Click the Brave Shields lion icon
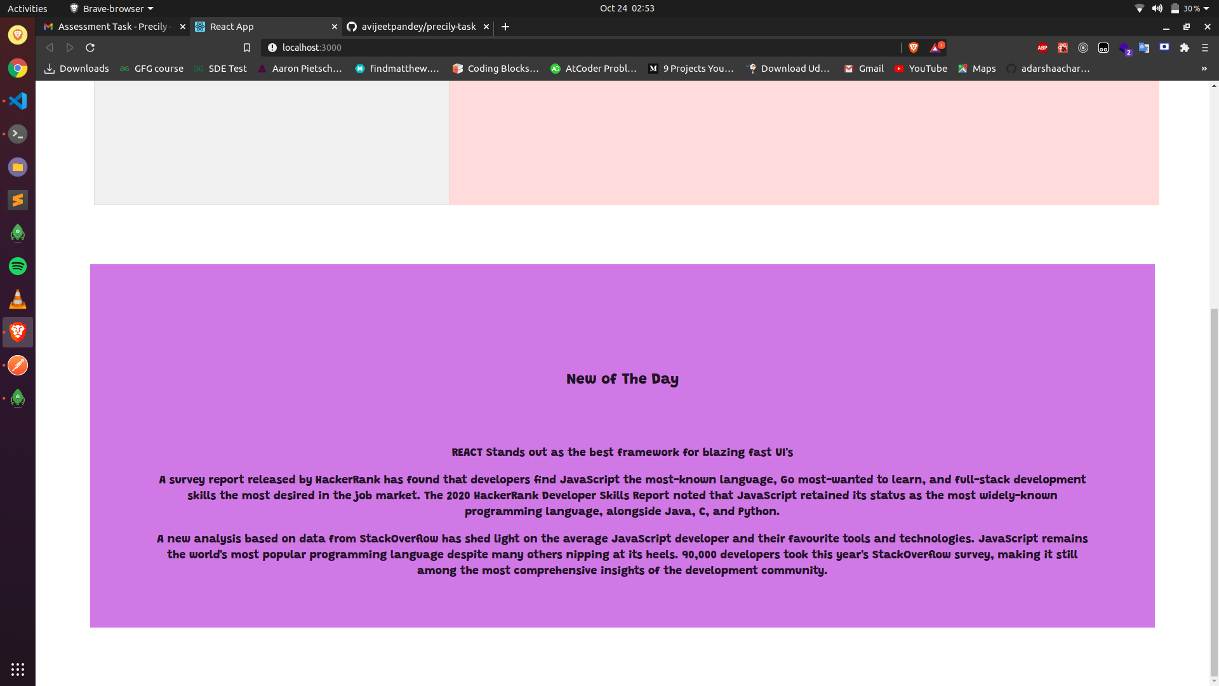Image resolution: width=1219 pixels, height=686 pixels. [x=914, y=48]
